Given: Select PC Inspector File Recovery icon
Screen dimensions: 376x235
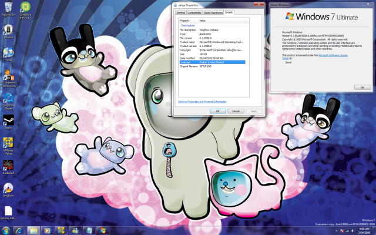Looking at the screenshot, I should pos(8,78).
